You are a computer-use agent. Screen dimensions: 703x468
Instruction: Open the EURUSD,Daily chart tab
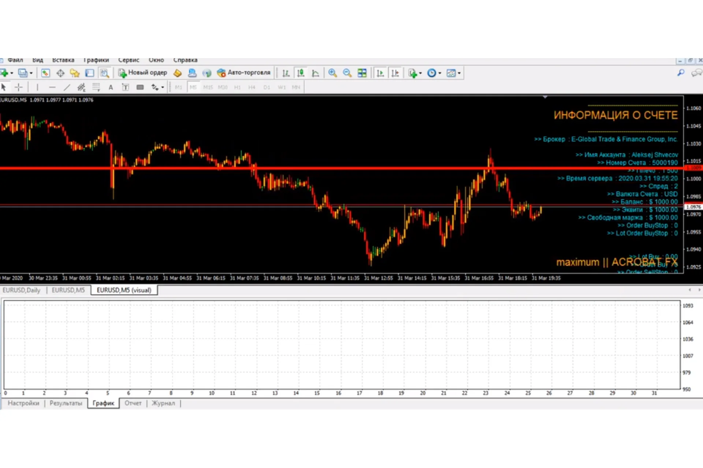pos(21,290)
